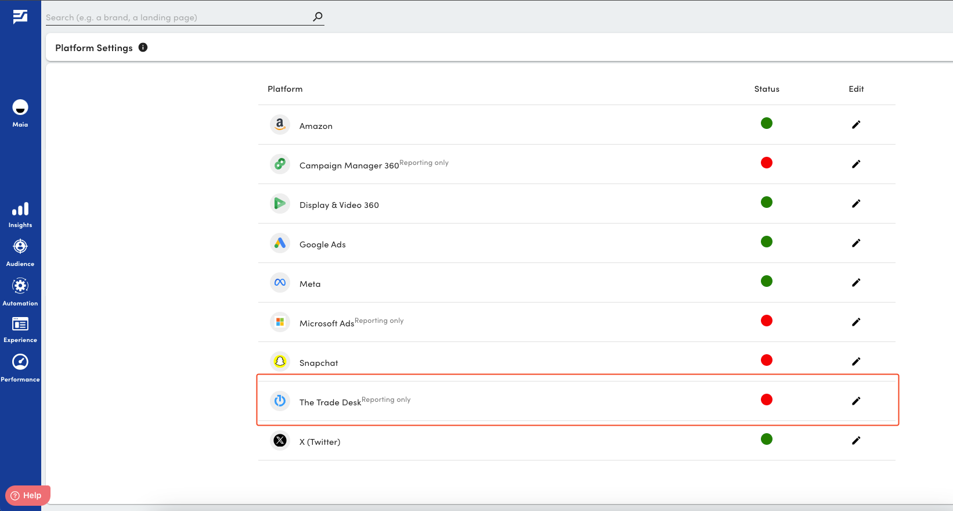Click Microsoft Ads 'Reporting only' label

click(x=379, y=321)
